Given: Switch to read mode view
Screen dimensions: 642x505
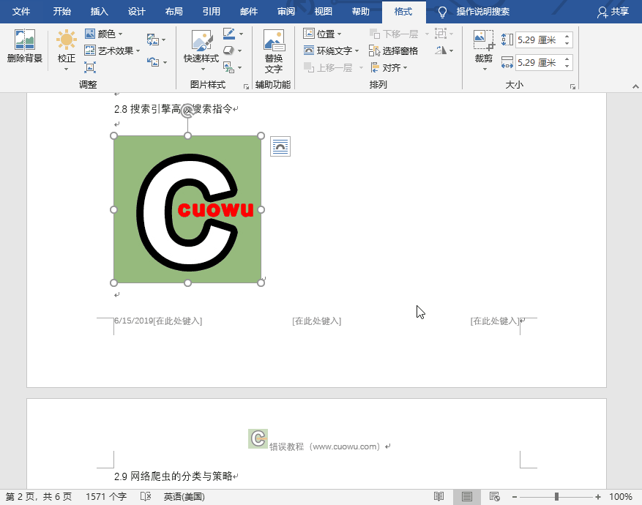Looking at the screenshot, I should 439,497.
